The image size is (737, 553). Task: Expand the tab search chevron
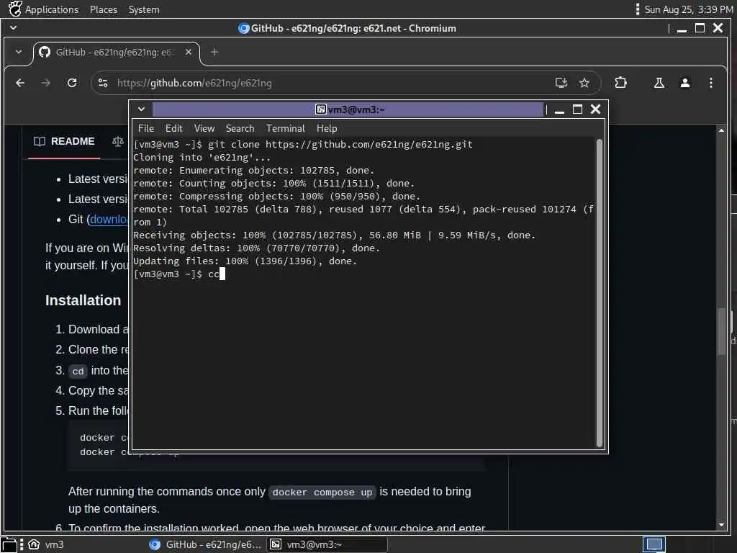18,52
